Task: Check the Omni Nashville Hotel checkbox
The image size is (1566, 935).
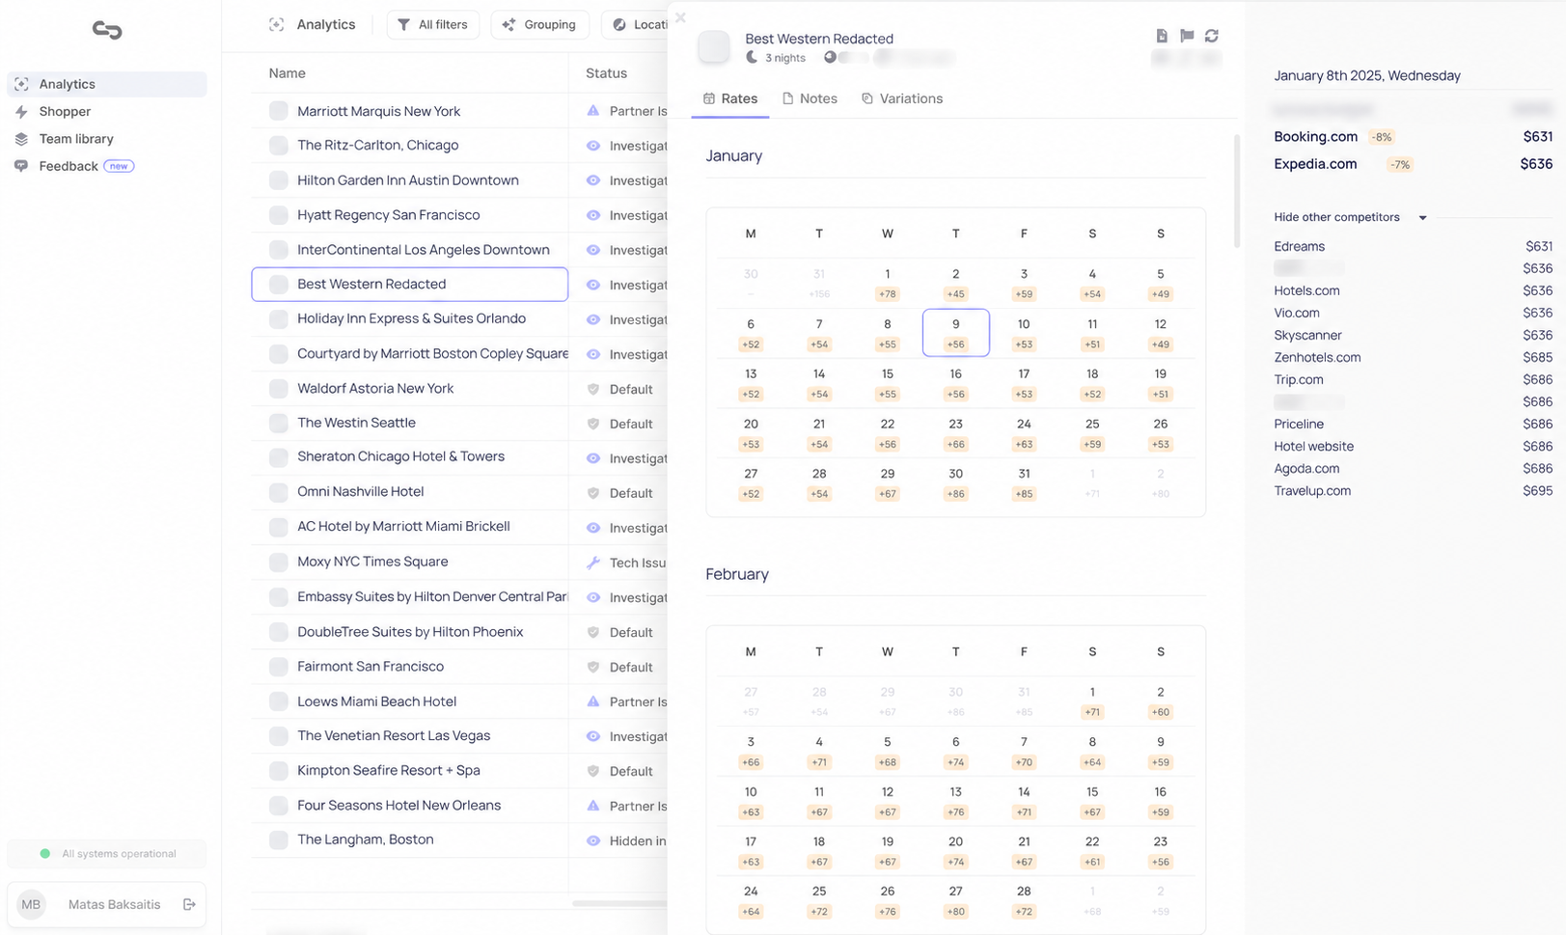Action: click(279, 492)
